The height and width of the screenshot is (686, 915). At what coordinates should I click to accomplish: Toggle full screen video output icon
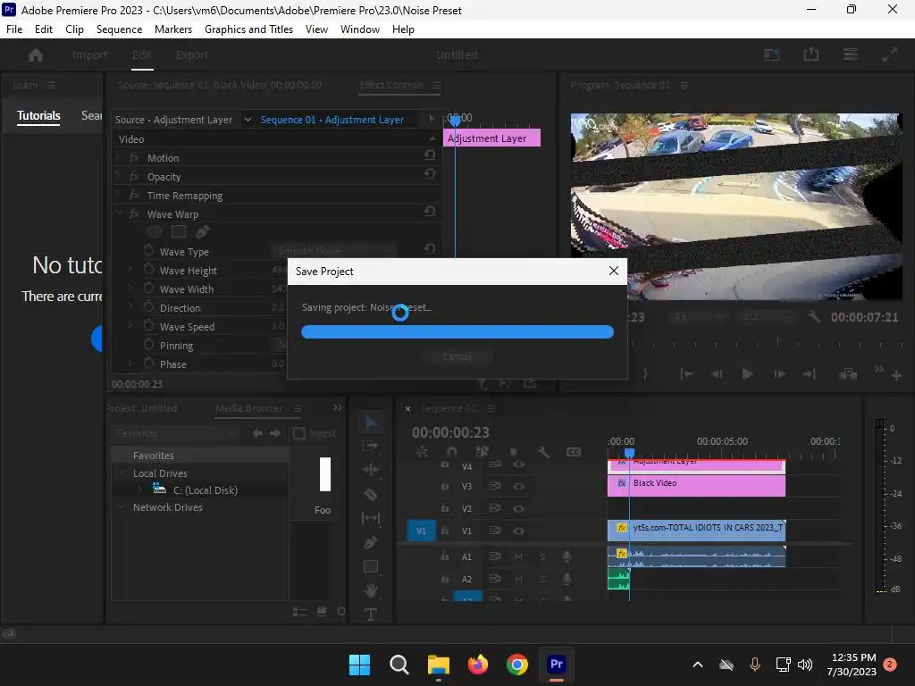(x=889, y=54)
